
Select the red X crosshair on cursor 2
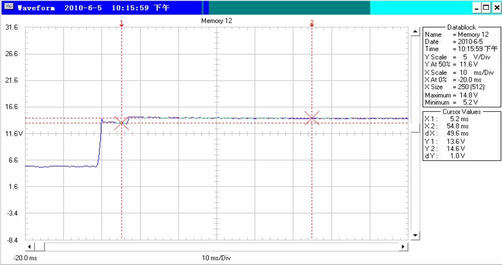coord(312,118)
